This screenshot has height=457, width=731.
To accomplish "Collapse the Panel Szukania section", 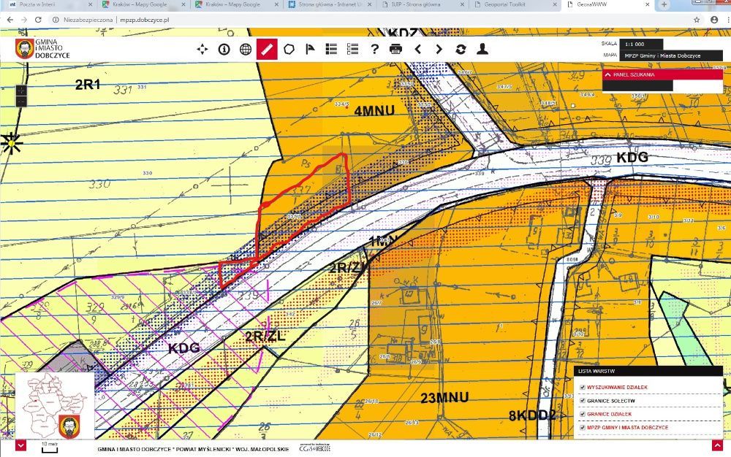I will coord(607,74).
